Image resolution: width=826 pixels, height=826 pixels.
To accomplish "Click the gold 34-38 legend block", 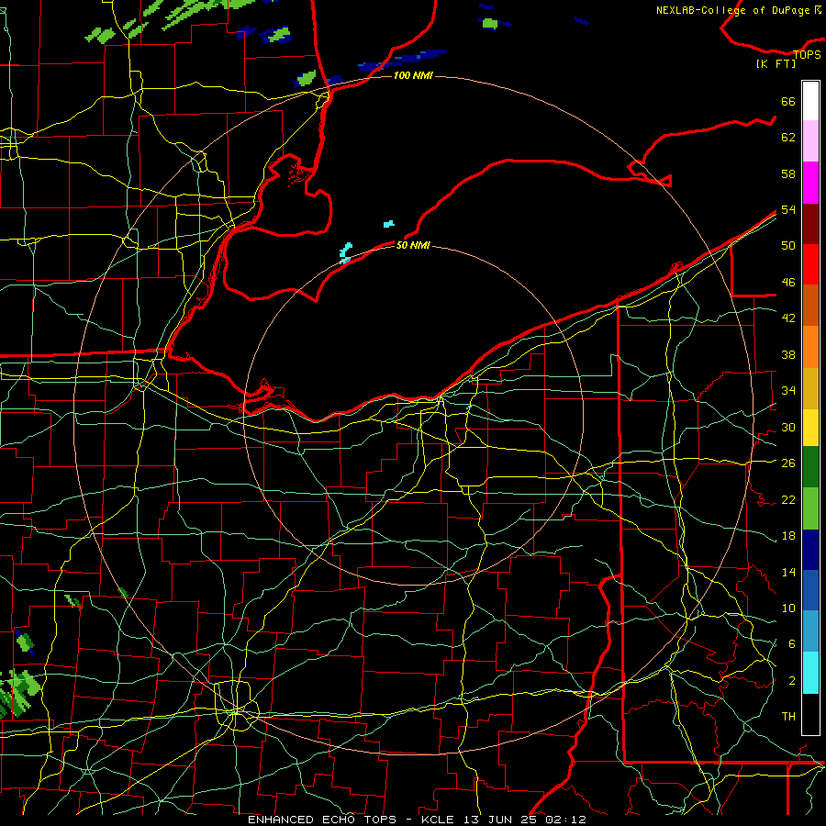I will point(810,387).
